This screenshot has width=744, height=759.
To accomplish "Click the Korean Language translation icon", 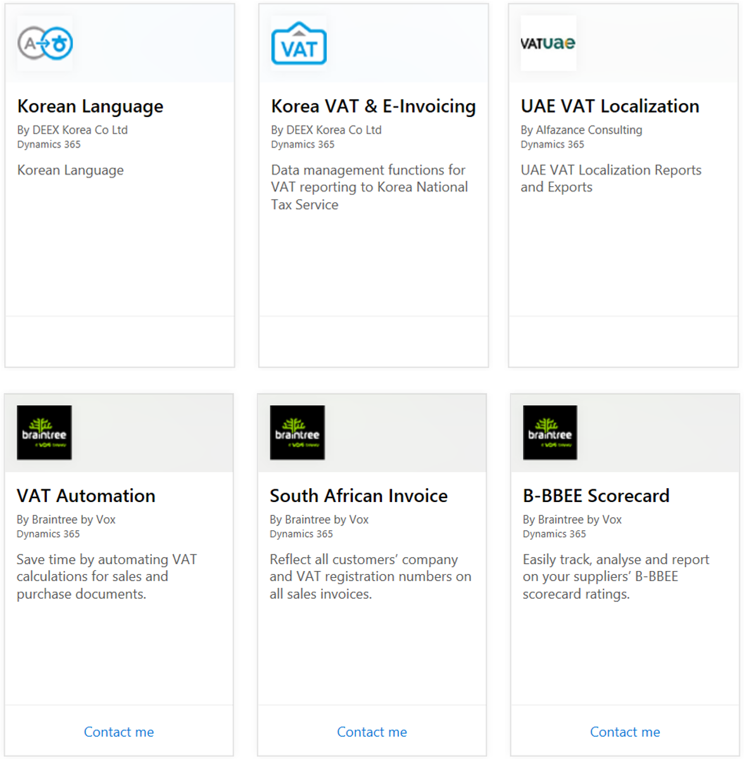I will click(x=45, y=43).
